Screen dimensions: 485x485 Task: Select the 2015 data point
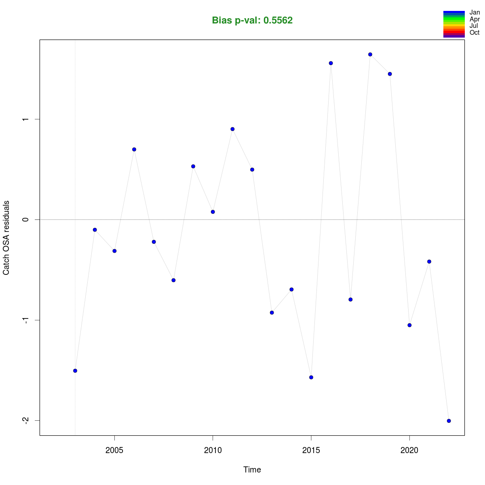(x=311, y=377)
